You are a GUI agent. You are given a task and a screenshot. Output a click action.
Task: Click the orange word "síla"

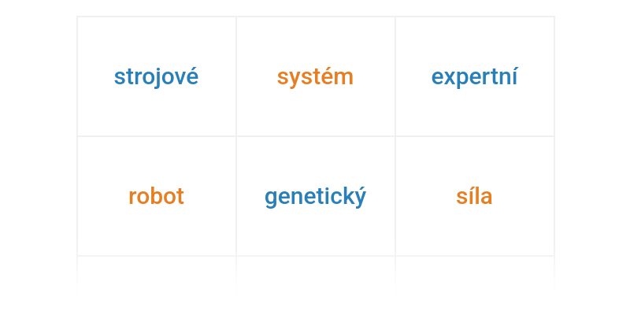(x=474, y=196)
